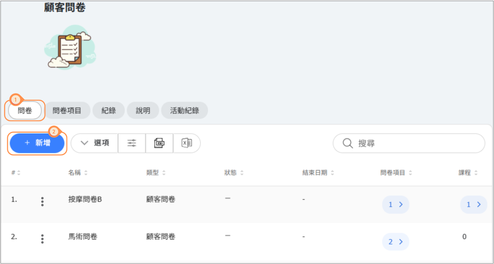Open the 紀錄 tab
The height and width of the screenshot is (264, 494).
108,111
